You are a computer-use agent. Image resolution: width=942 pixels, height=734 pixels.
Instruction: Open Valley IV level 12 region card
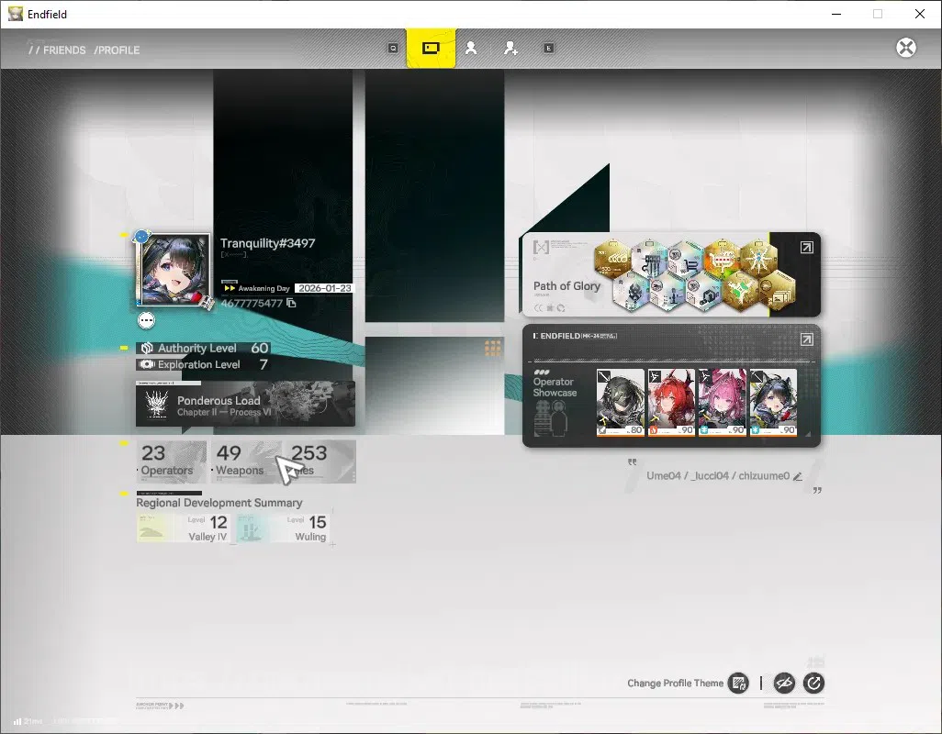[184, 528]
